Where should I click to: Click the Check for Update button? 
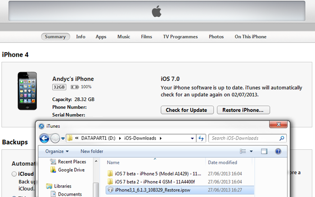tap(187, 110)
